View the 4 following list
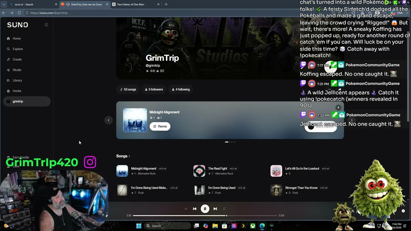The image size is (411, 231). 181,90
